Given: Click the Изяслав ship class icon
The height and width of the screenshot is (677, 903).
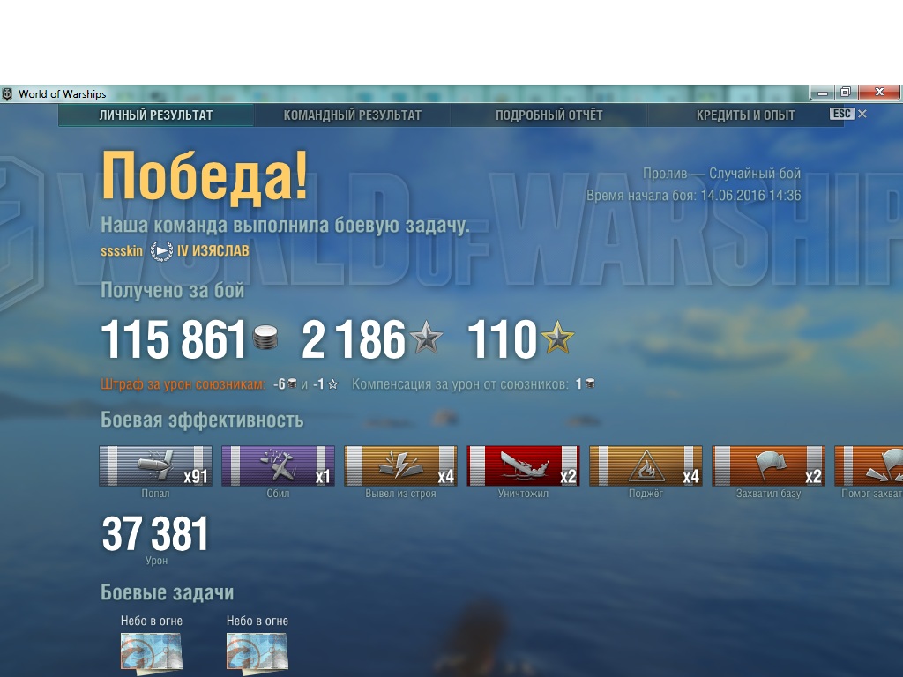Looking at the screenshot, I should click(x=162, y=251).
